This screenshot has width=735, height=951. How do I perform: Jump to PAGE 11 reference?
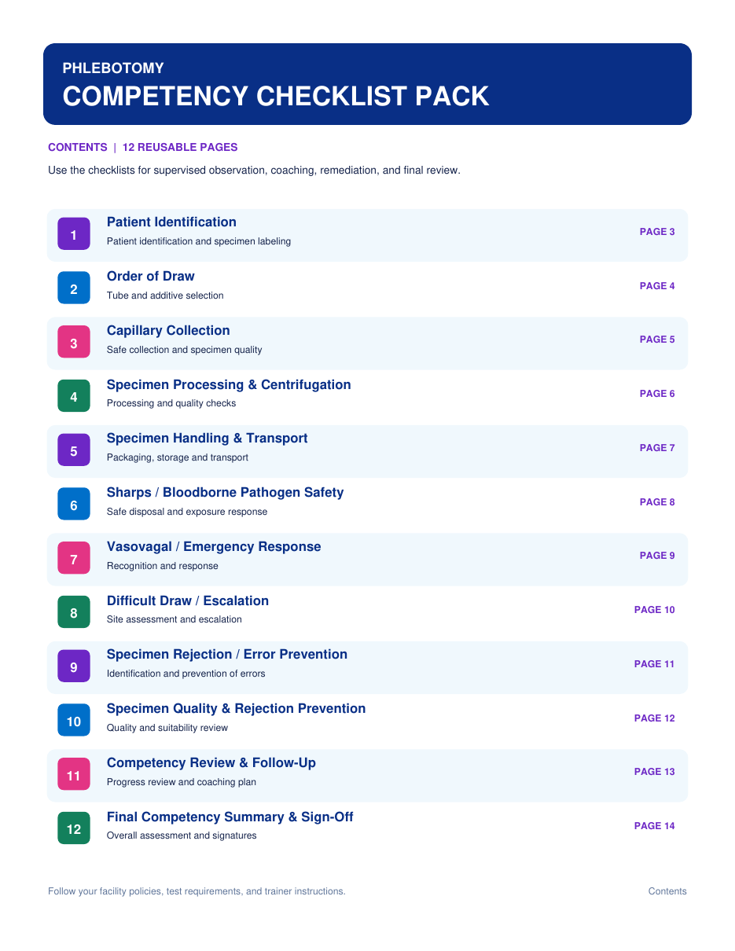(x=654, y=664)
